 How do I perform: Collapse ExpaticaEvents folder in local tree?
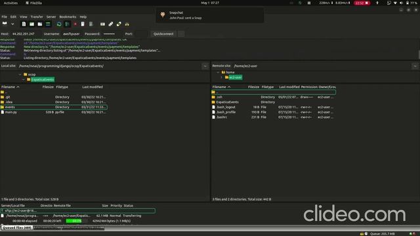(24, 79)
